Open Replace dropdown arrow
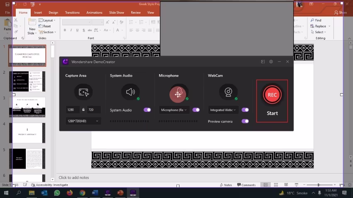 pyautogui.click(x=329, y=26)
